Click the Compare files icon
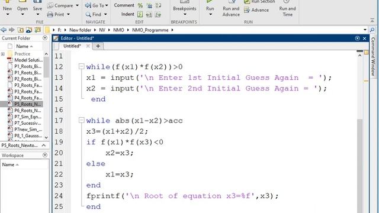Viewport: 379px width, 213px height. (x=50, y=5)
